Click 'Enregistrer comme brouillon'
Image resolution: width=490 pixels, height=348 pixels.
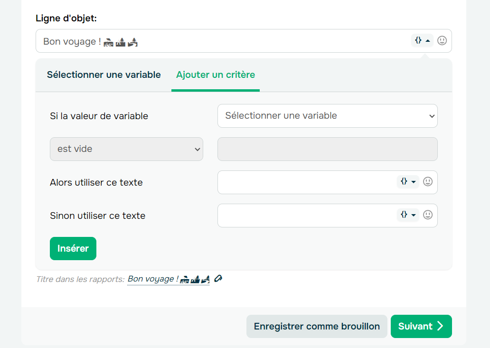(x=316, y=326)
